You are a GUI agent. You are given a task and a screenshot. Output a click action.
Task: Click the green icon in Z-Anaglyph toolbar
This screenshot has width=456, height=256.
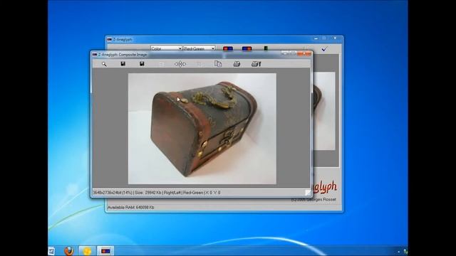pos(266,48)
